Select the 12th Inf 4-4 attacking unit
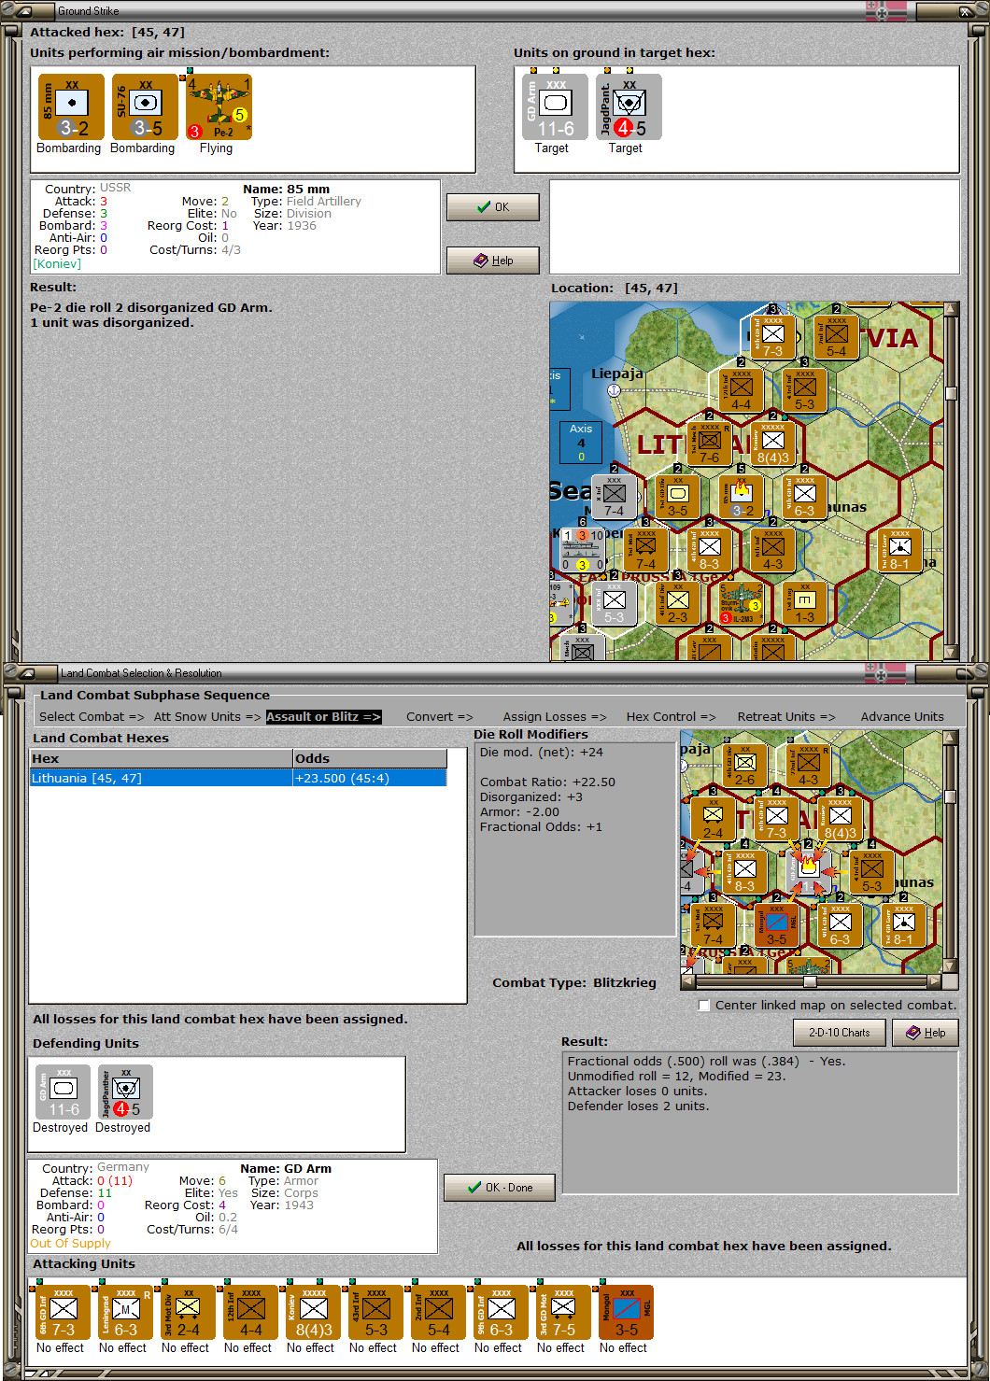 tap(250, 1313)
